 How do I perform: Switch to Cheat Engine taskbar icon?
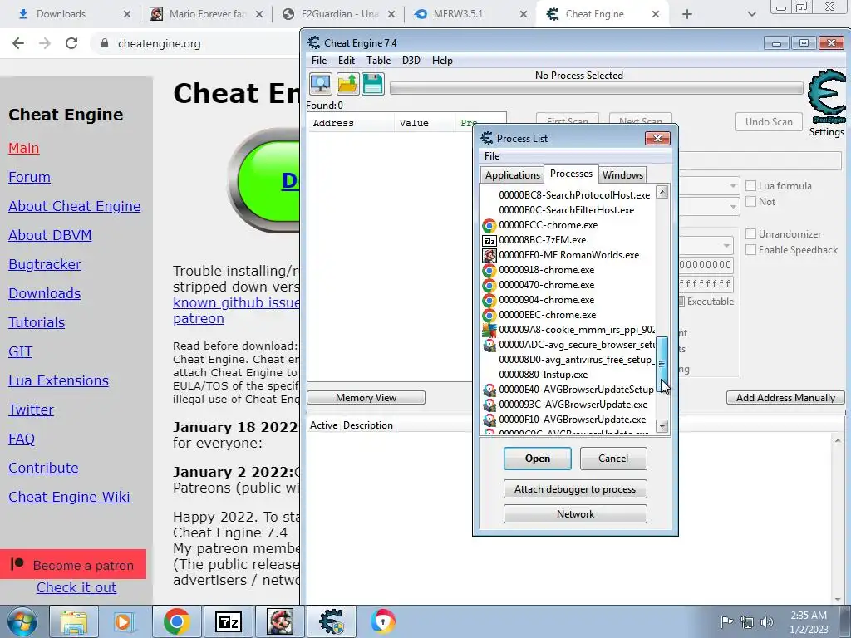332,621
